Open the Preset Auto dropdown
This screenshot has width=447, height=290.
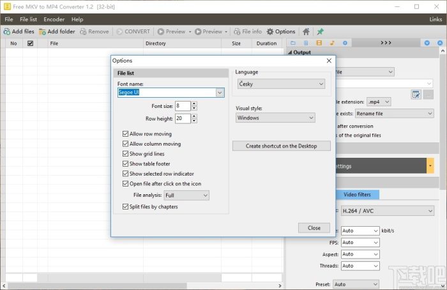[x=356, y=284]
